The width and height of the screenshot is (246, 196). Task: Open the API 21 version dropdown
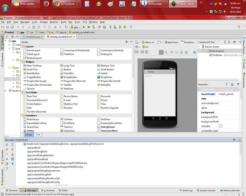(x=146, y=47)
